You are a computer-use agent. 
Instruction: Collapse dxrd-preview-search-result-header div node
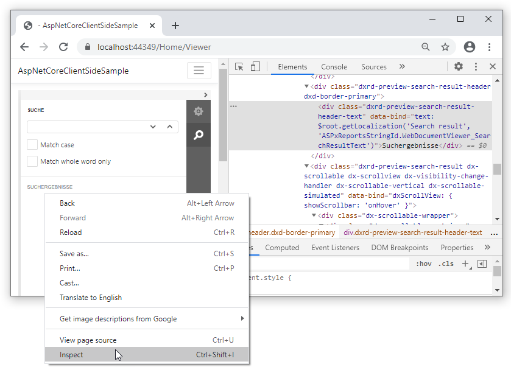coord(306,86)
